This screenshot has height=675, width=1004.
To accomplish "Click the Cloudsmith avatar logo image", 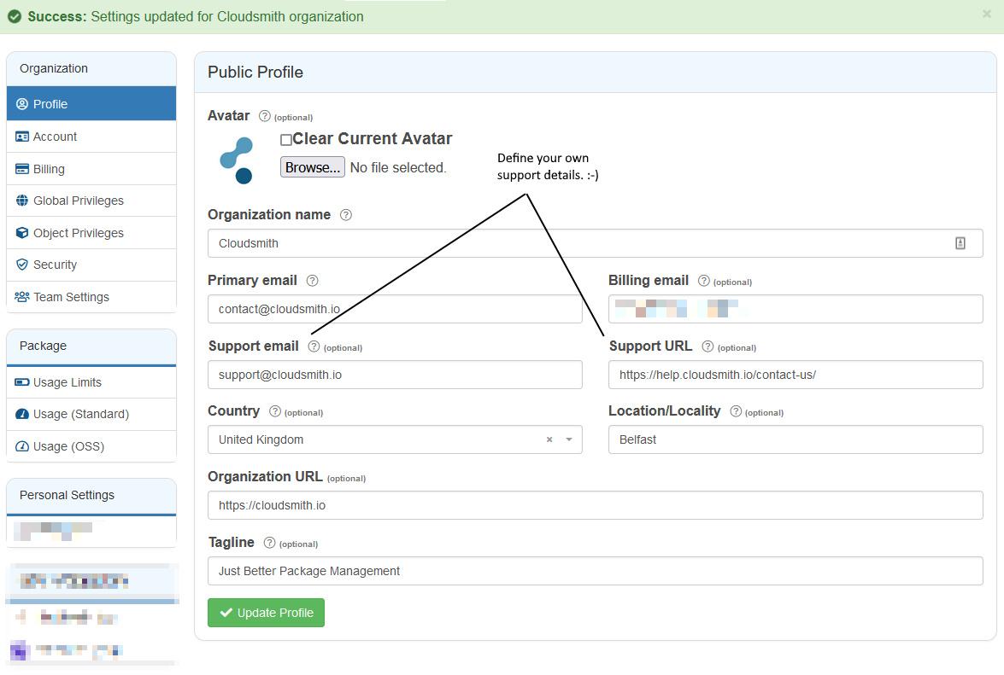I will (x=237, y=160).
